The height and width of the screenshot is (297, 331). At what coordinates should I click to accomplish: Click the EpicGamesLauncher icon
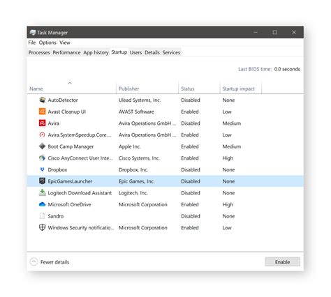[42, 181]
